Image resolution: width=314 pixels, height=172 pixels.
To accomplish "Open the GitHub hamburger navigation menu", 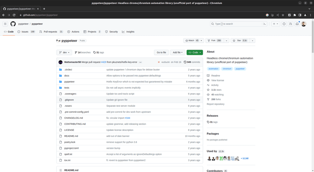I will pos(5,24).
